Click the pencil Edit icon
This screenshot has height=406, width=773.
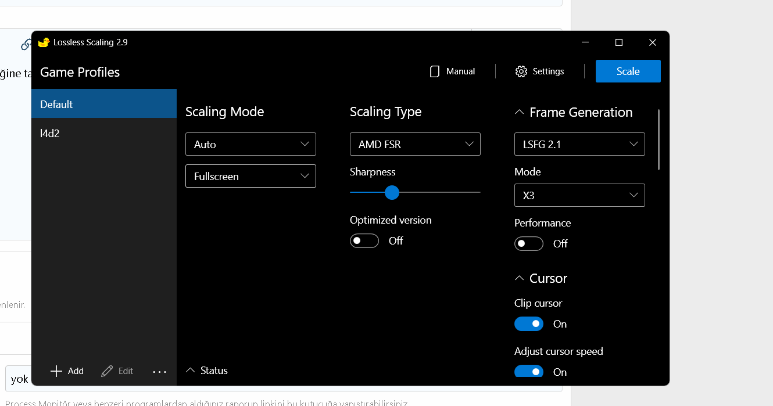point(107,371)
